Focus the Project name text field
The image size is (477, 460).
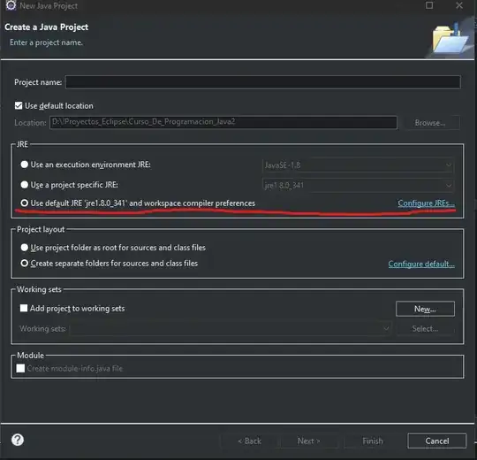coord(263,82)
